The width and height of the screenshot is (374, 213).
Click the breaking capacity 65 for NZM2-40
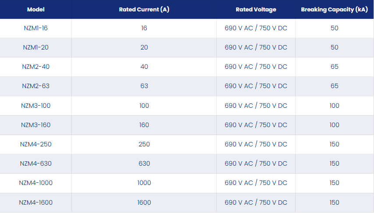tap(335, 67)
